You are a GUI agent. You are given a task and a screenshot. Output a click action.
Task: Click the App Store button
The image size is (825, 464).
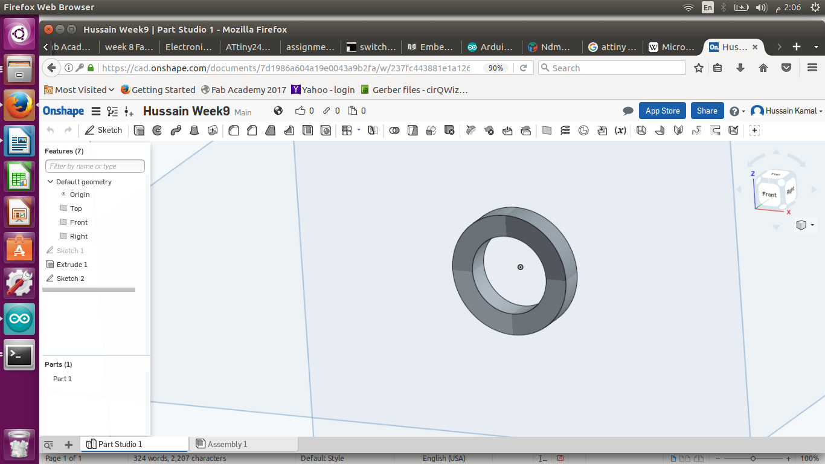[663, 111]
